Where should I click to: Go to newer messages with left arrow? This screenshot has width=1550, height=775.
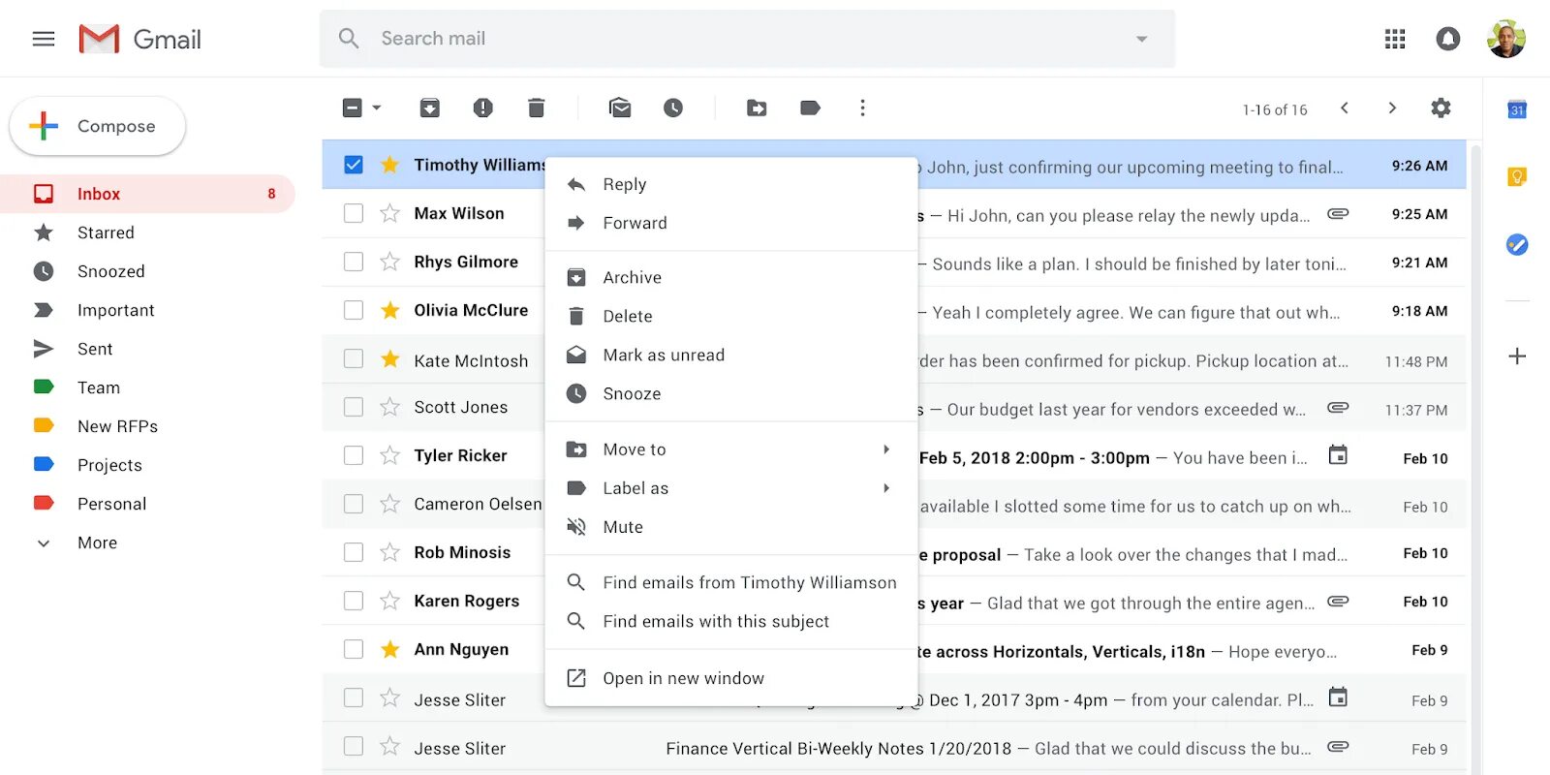pos(1345,108)
